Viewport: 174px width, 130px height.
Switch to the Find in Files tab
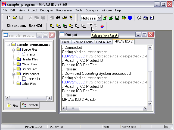click(x=104, y=42)
